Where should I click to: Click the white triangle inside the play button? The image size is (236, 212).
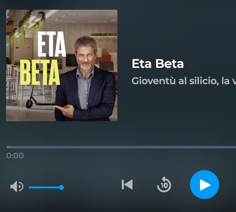click(x=205, y=185)
